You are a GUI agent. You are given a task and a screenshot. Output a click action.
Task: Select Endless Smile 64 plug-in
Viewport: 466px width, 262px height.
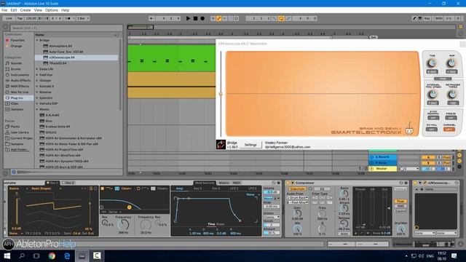pos(58,127)
